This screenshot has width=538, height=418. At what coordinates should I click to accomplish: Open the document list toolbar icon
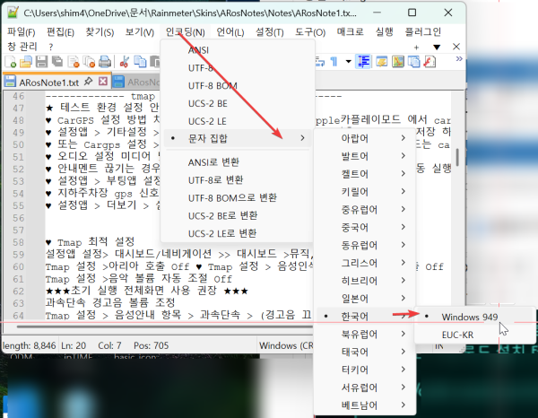(413, 62)
